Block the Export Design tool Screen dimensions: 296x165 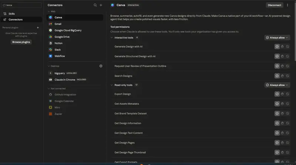point(287,94)
